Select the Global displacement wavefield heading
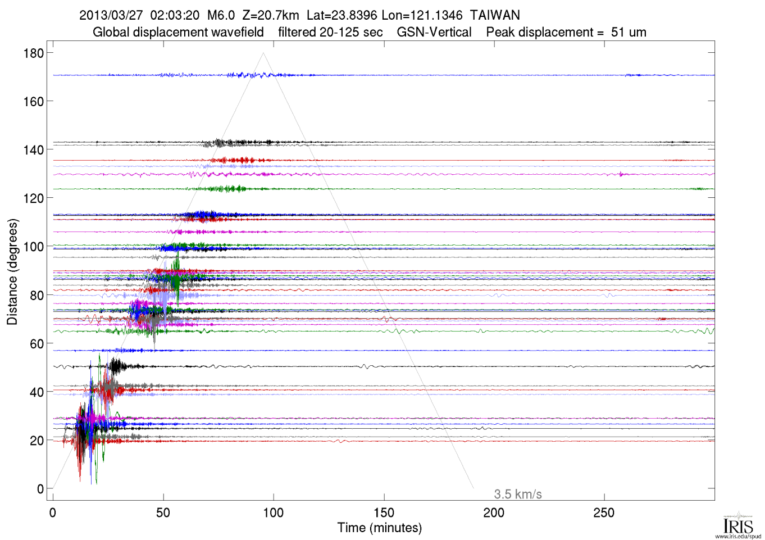Viewport: 765px width, 540px height. tap(178, 33)
